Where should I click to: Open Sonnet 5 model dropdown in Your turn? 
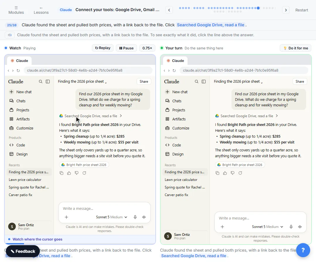(x=267, y=227)
